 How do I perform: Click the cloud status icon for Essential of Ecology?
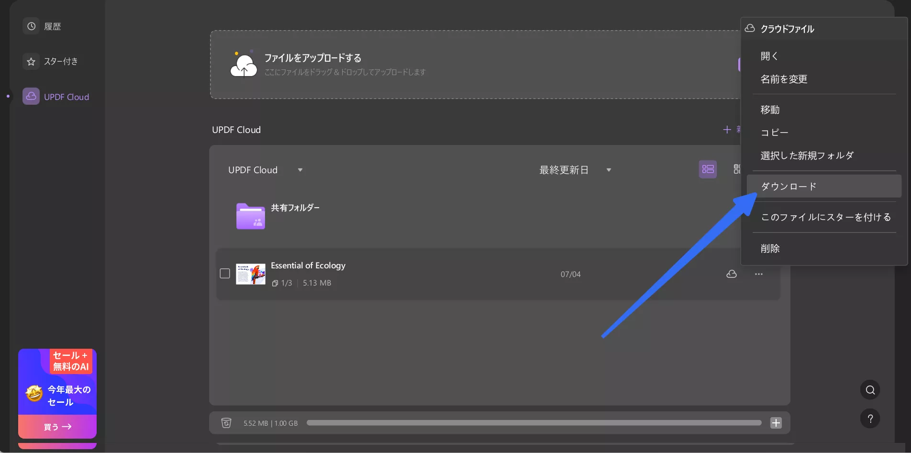tap(732, 274)
